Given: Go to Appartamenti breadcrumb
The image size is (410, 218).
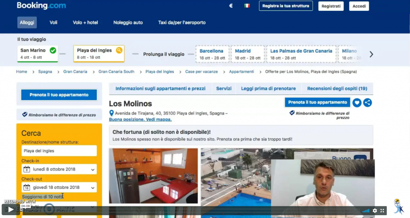Looking at the screenshot, I should coord(241,71).
